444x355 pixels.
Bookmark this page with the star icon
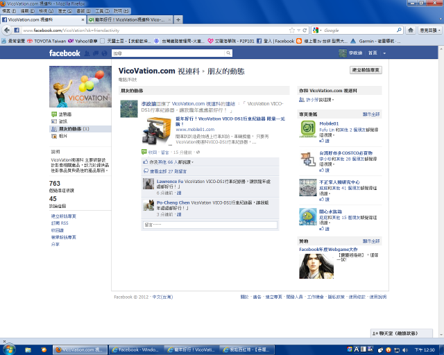tap(292, 30)
